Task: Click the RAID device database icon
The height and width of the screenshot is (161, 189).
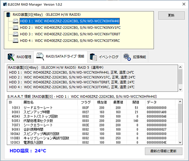Action: [8, 15]
